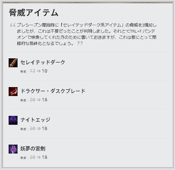Click the new value 18 under 妖夢の霊剣
Viewport: 175px width, 170px height.
click(x=44, y=157)
